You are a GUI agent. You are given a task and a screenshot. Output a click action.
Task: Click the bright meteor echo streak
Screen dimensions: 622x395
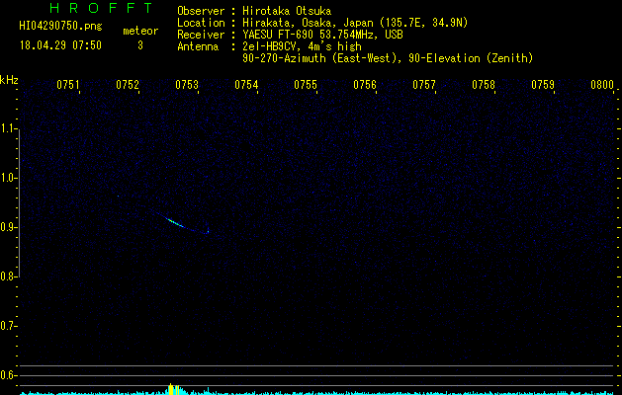point(176,223)
